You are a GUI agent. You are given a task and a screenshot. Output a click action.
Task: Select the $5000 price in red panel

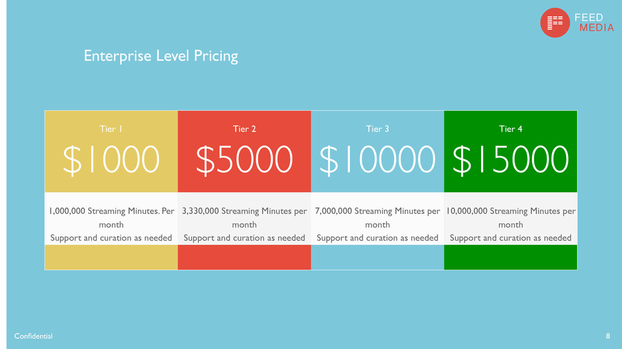tap(244, 159)
